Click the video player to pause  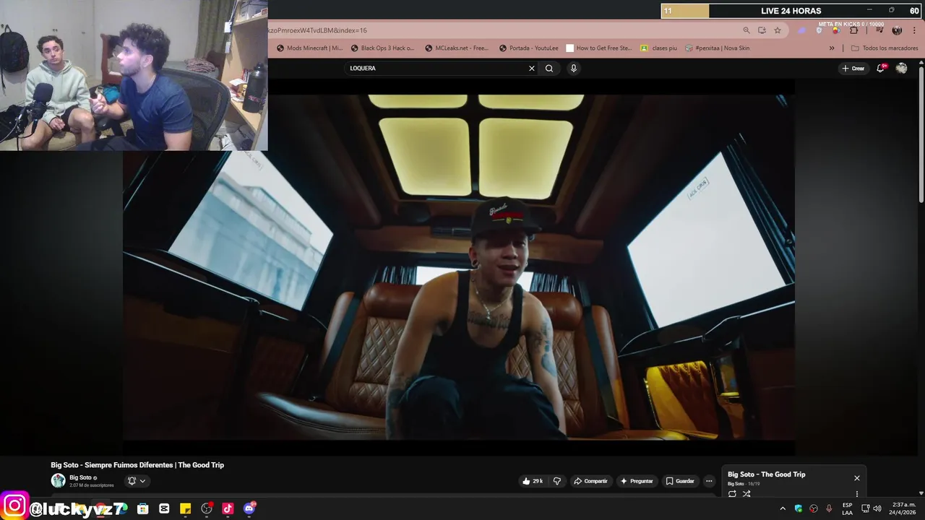(459, 267)
